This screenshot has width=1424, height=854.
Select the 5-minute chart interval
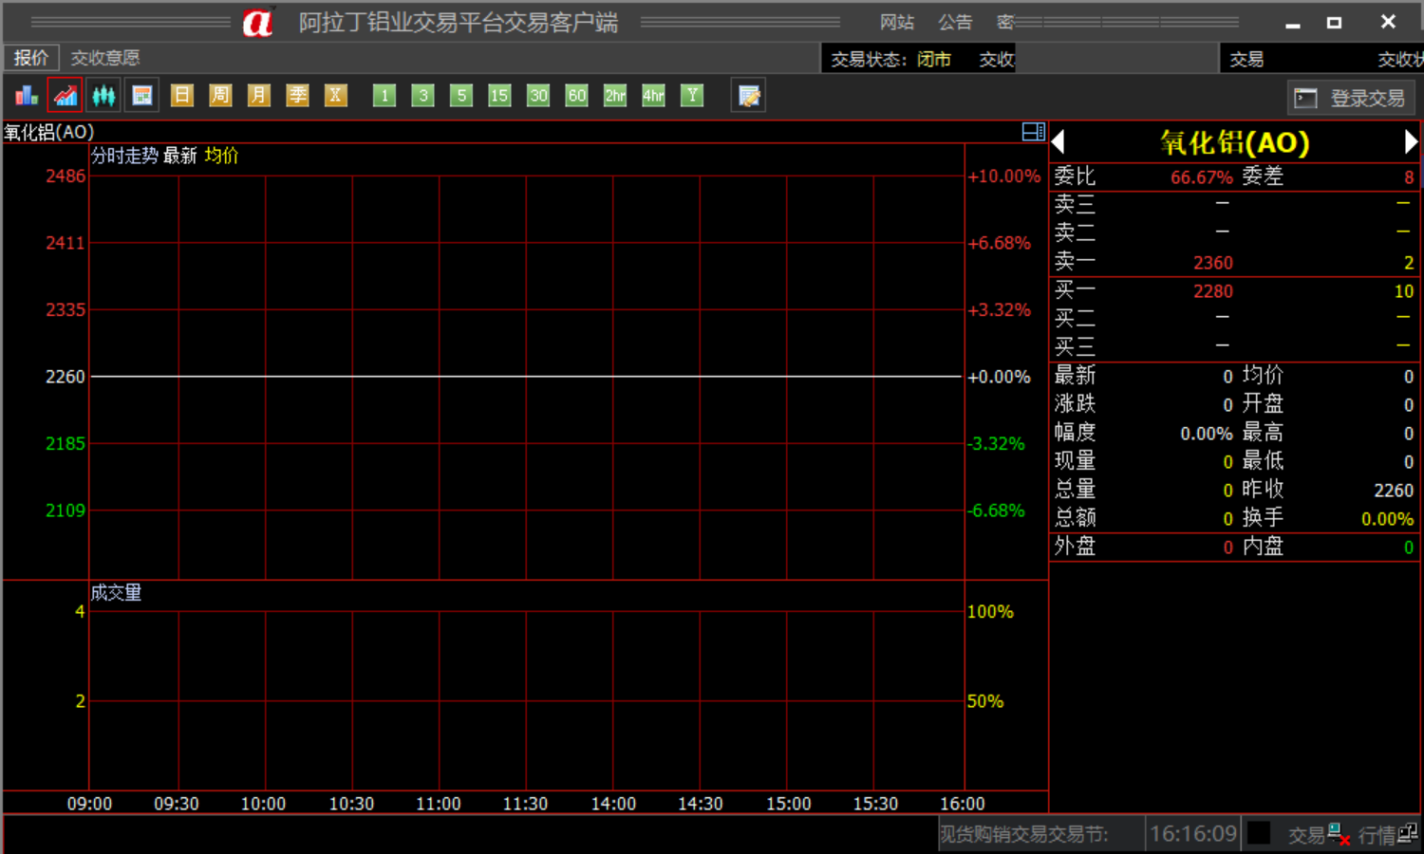[461, 95]
